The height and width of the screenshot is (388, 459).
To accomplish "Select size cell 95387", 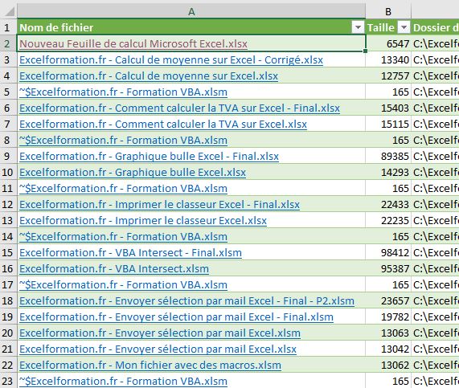I will click(388, 269).
